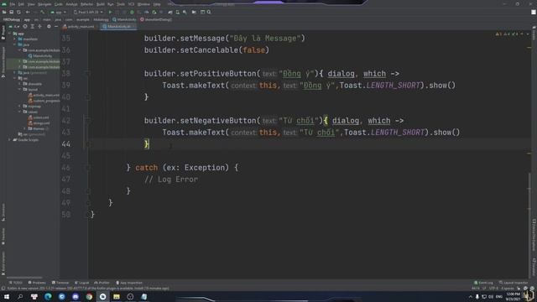Viewport: 537px width, 302px height.
Task: Click the Sync/Reload toolbar icon
Action: point(18,12)
